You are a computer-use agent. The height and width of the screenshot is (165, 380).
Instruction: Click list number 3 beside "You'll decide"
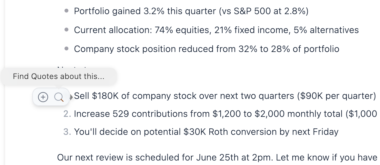[67, 132]
